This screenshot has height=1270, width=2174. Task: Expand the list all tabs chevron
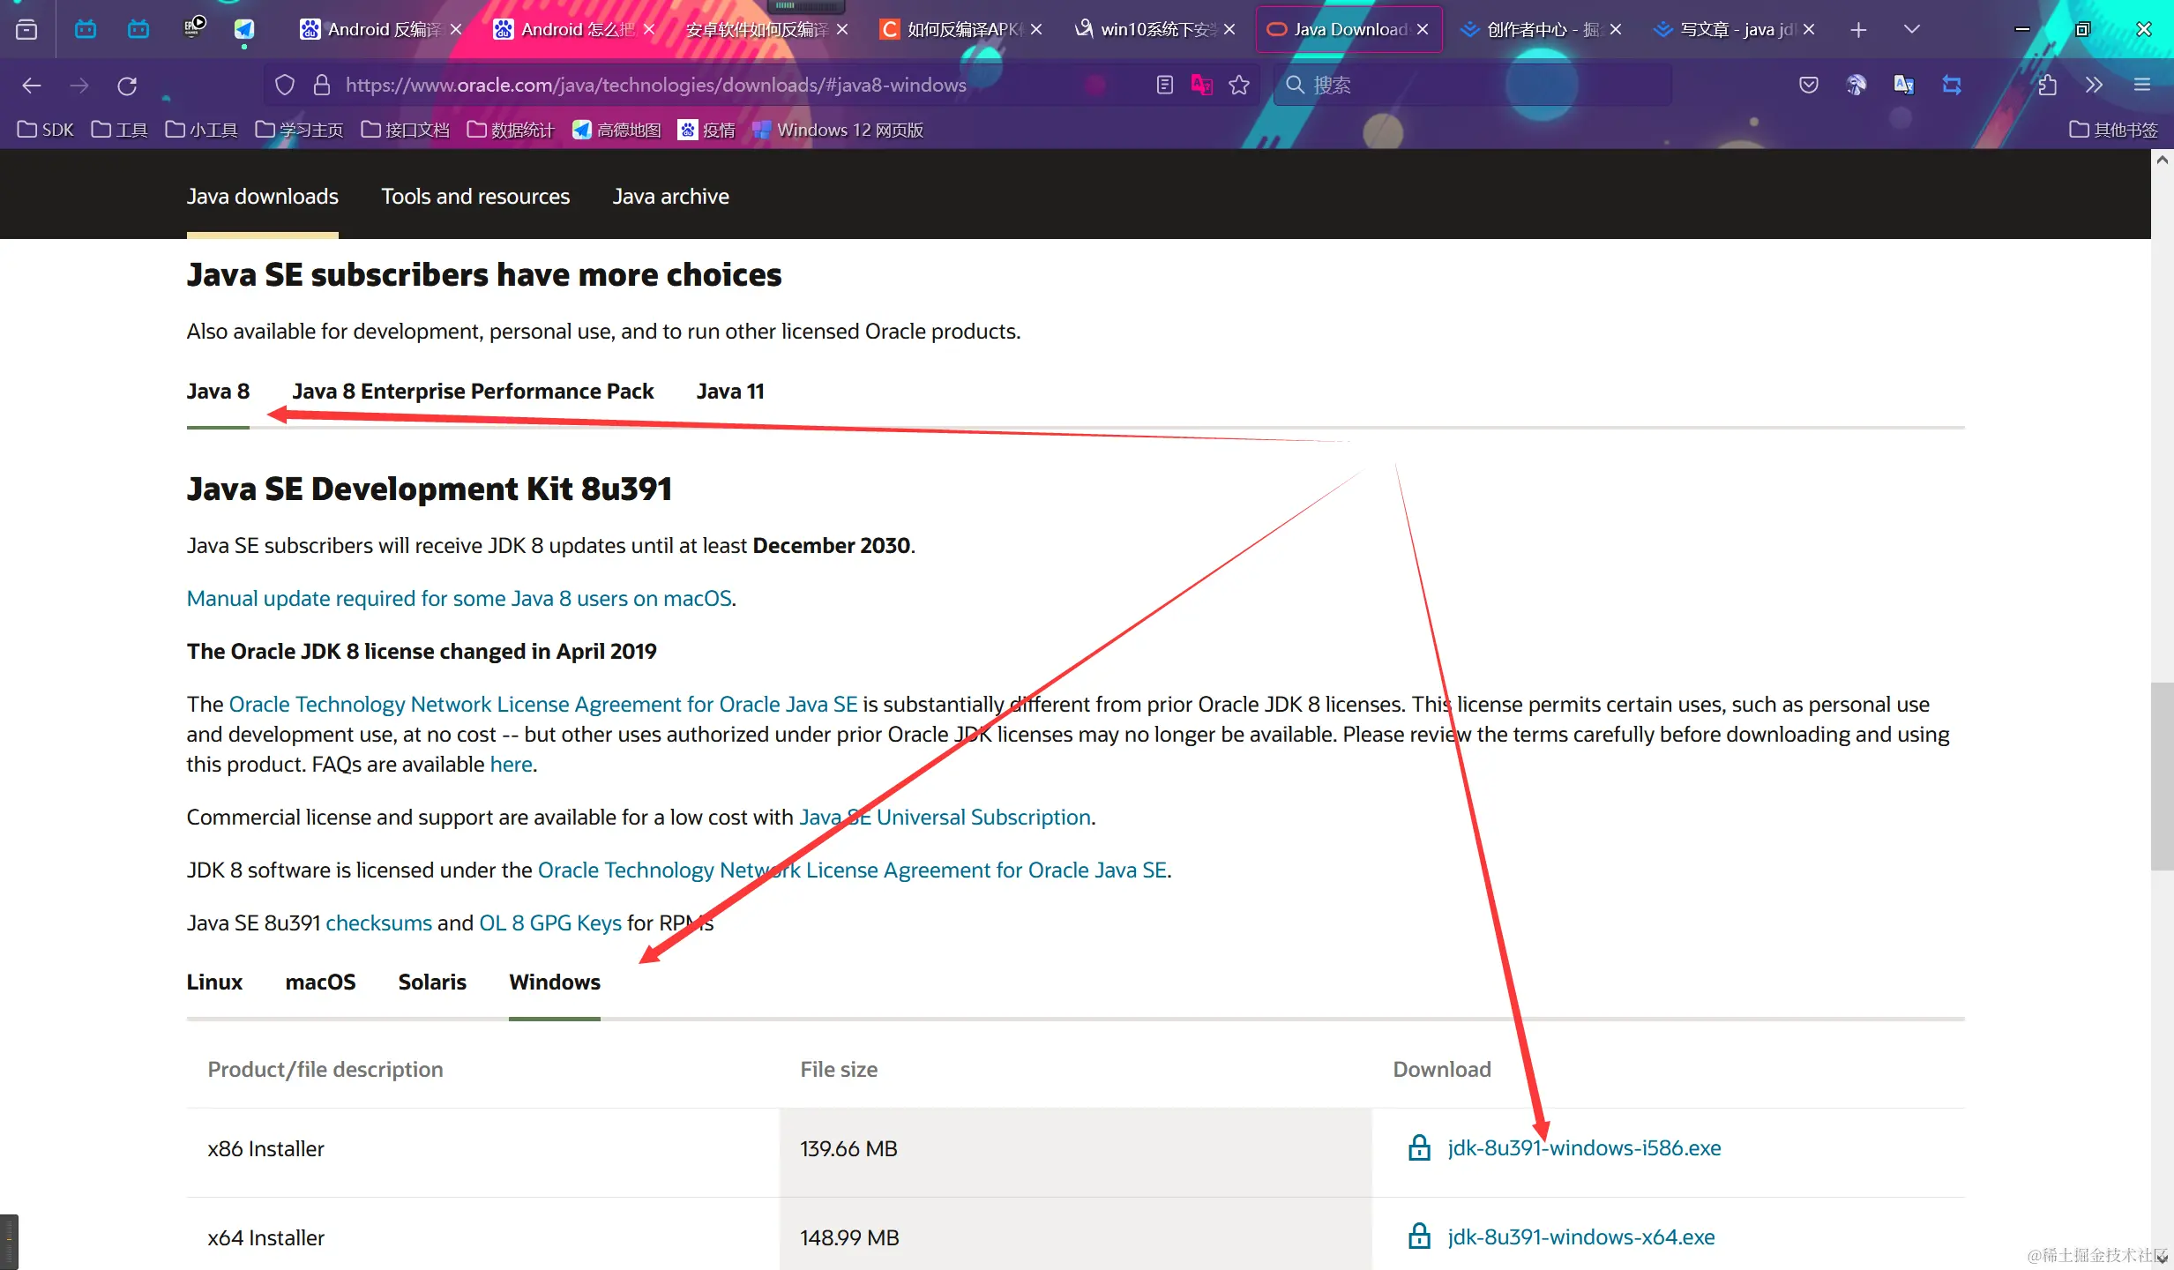1911,30
